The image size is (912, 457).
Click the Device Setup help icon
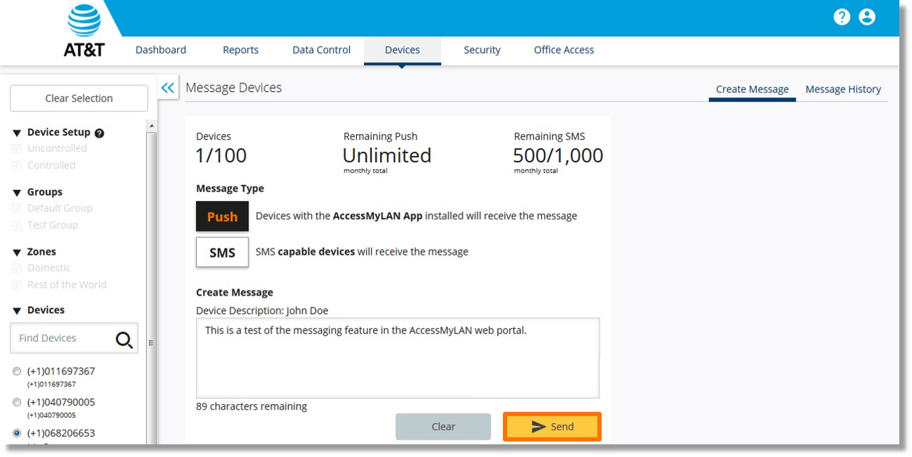tap(99, 133)
